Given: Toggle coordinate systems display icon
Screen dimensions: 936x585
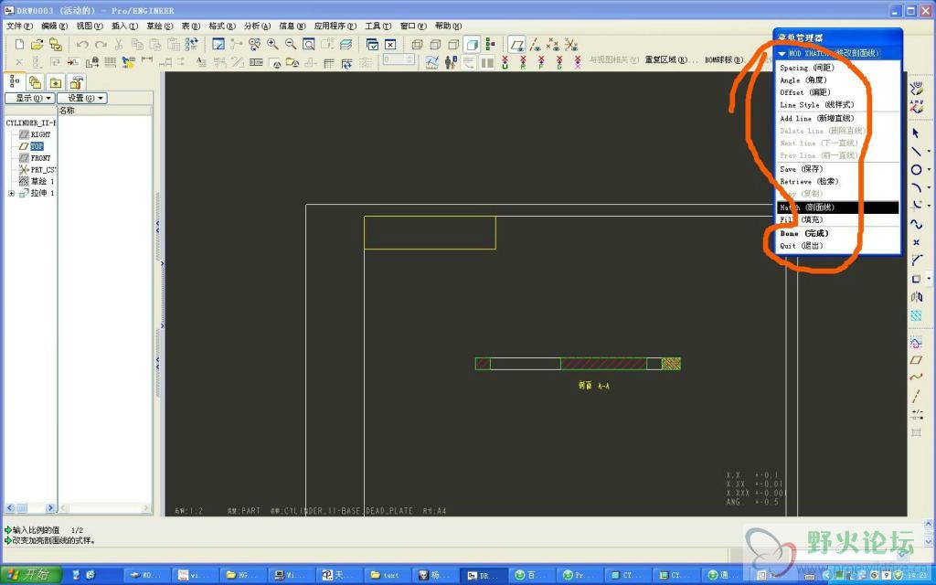Looking at the screenshot, I should coord(571,44).
